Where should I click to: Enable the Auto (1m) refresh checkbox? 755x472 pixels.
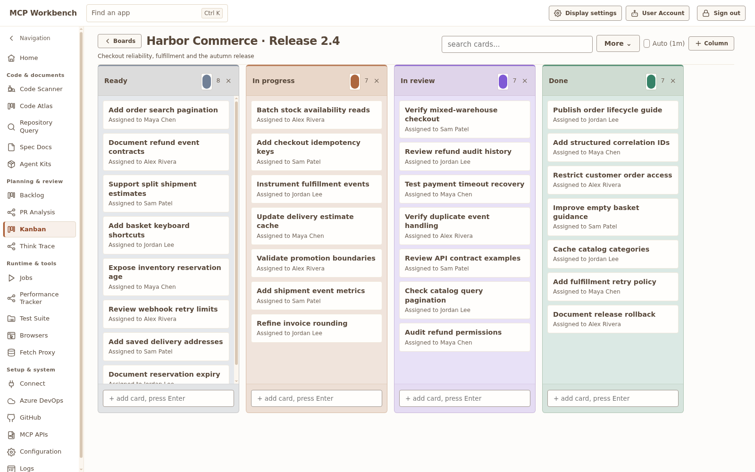pyautogui.click(x=647, y=43)
